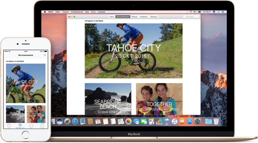Open Calendar icon showing 31
Screen dimensions: 258x143
pyautogui.click(x=98, y=122)
